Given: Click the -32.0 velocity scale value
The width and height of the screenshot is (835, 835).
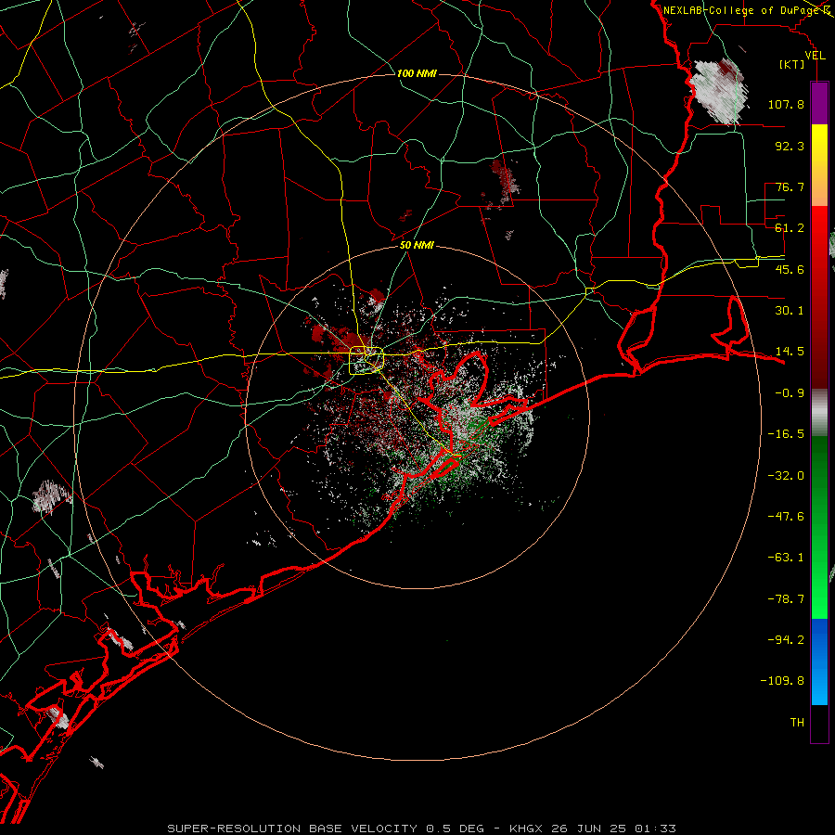Looking at the screenshot, I should coord(786,476).
